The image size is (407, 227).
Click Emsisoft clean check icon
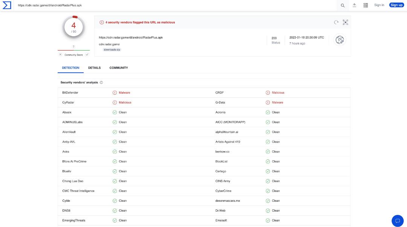point(268,221)
